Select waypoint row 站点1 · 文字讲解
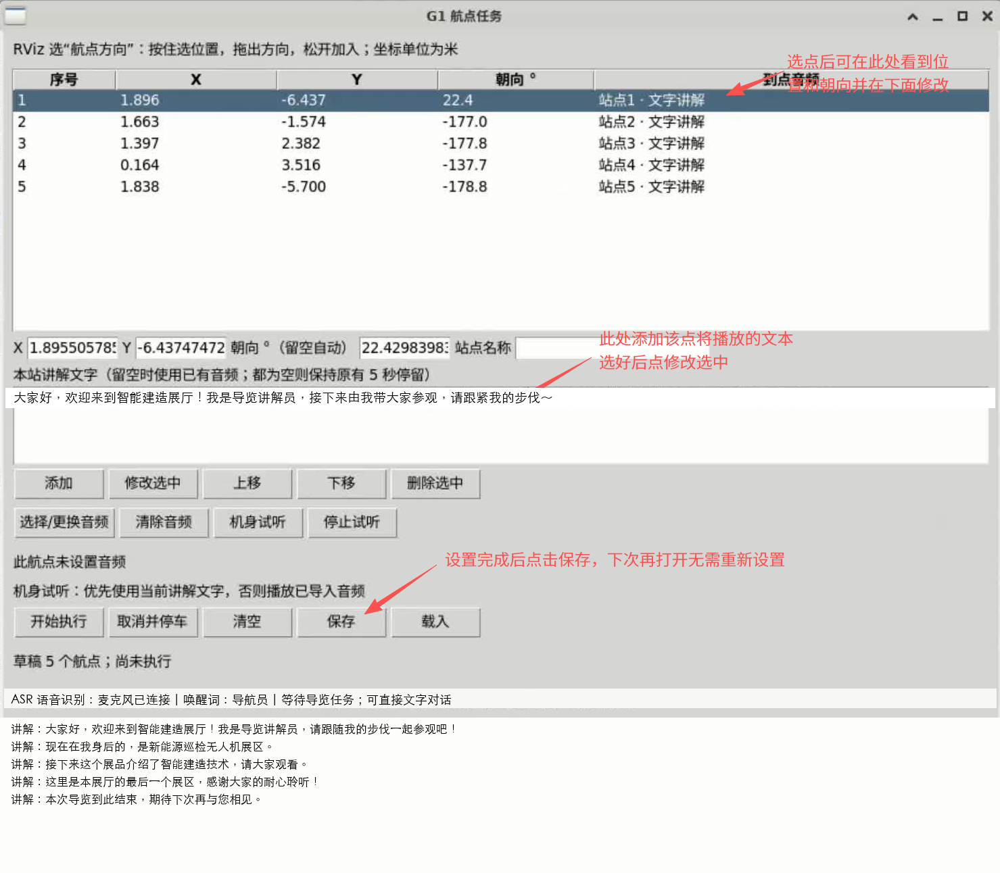 (x=501, y=101)
